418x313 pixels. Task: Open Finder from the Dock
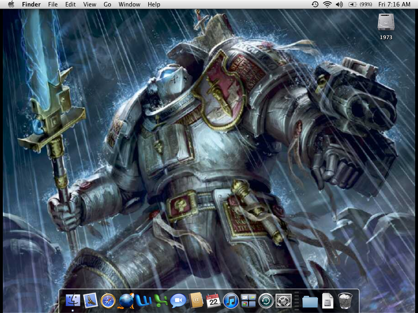[73, 301]
